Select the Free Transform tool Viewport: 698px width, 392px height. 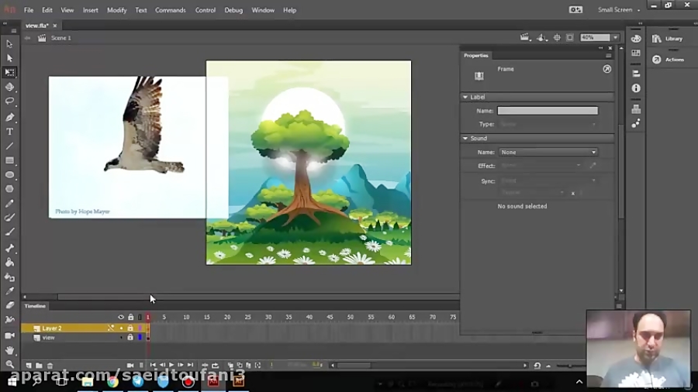coord(9,72)
